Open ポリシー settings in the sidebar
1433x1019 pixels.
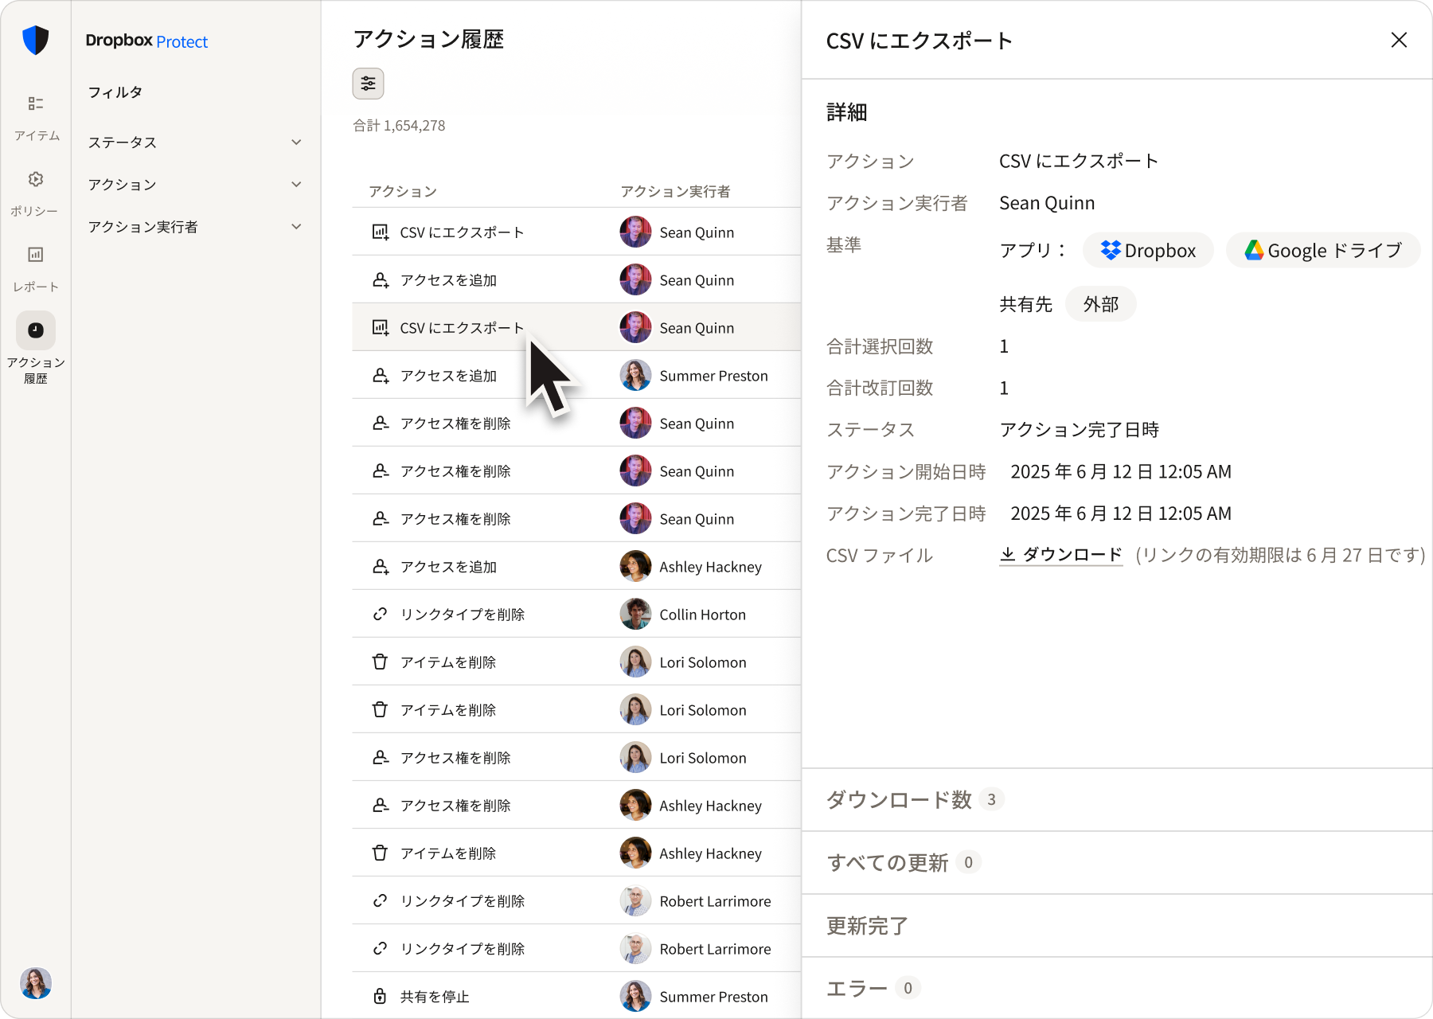[36, 193]
